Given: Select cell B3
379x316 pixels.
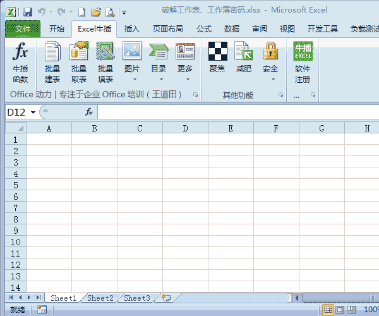Looking at the screenshot, I should tap(94, 162).
